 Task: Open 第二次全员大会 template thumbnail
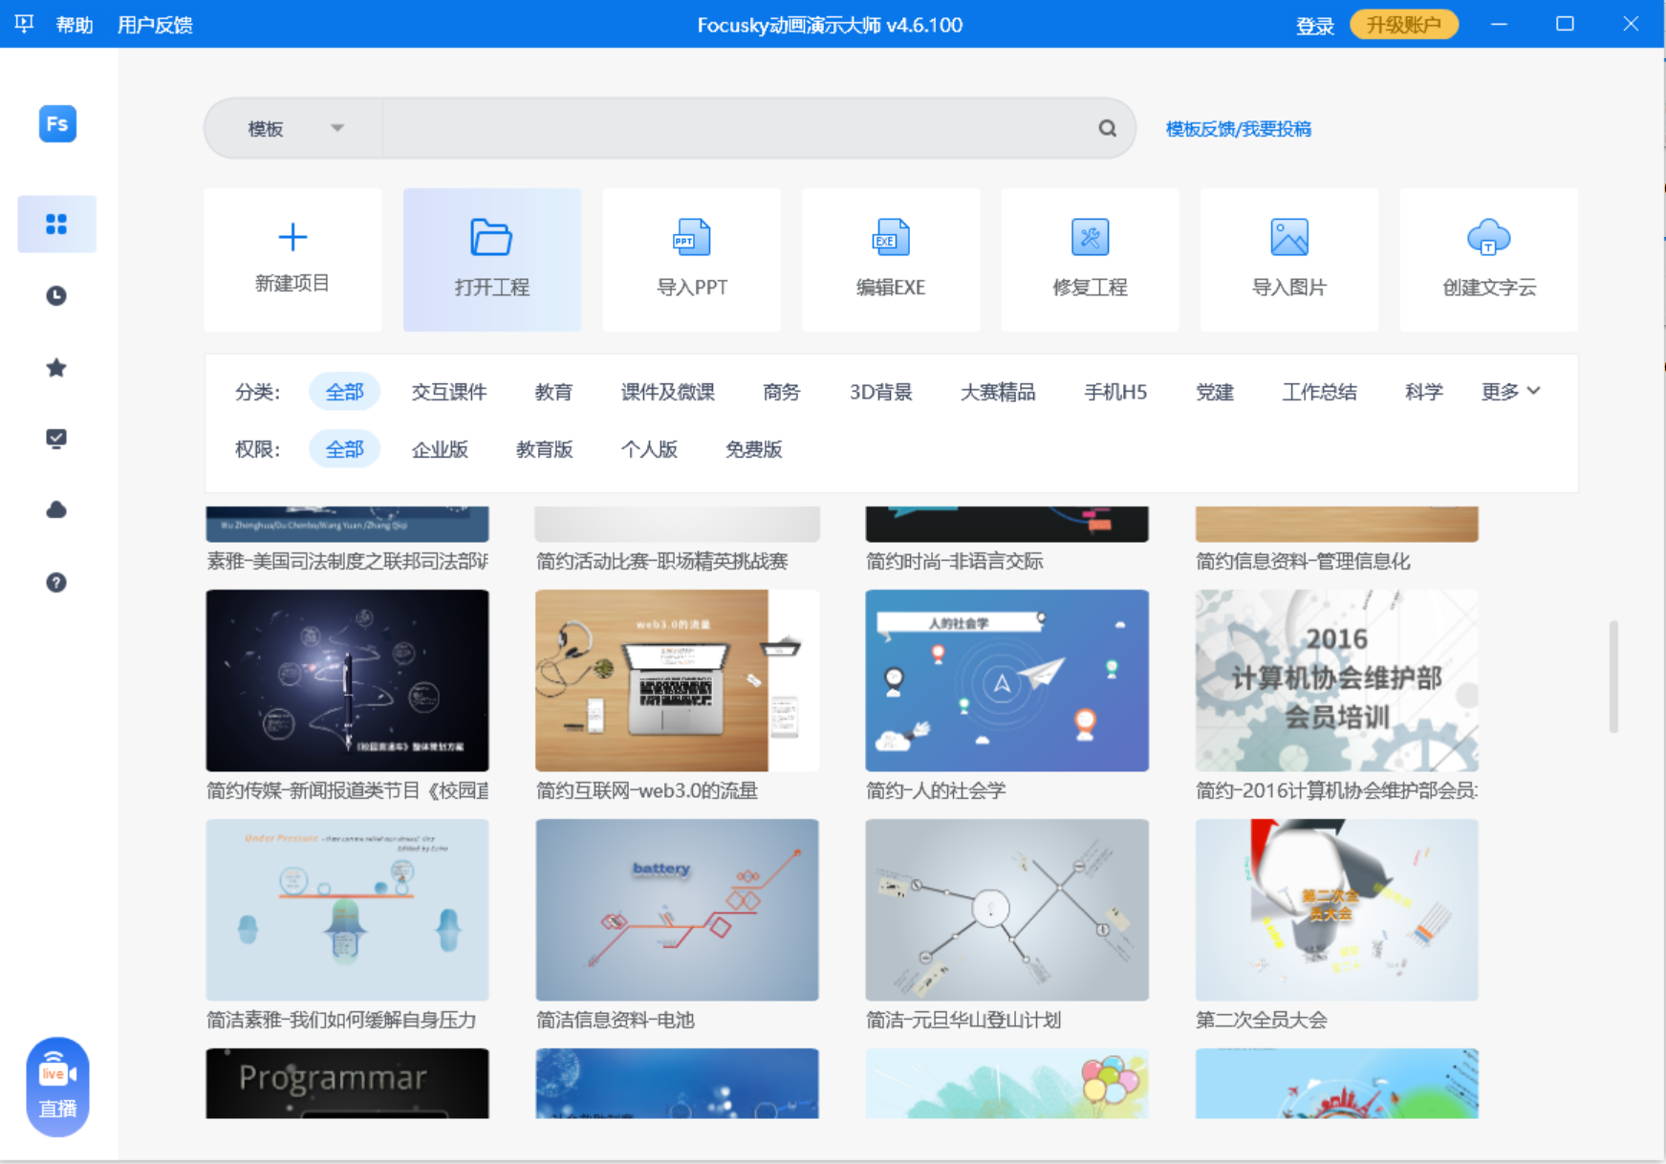(1336, 910)
